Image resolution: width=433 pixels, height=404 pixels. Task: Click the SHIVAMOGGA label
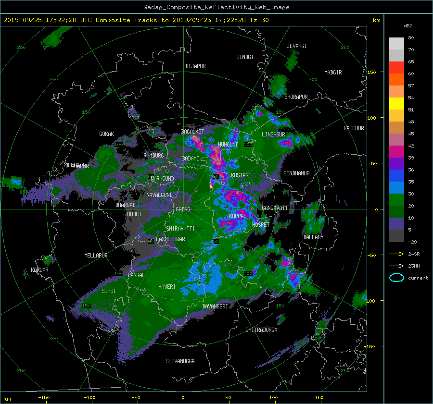pos(180,361)
